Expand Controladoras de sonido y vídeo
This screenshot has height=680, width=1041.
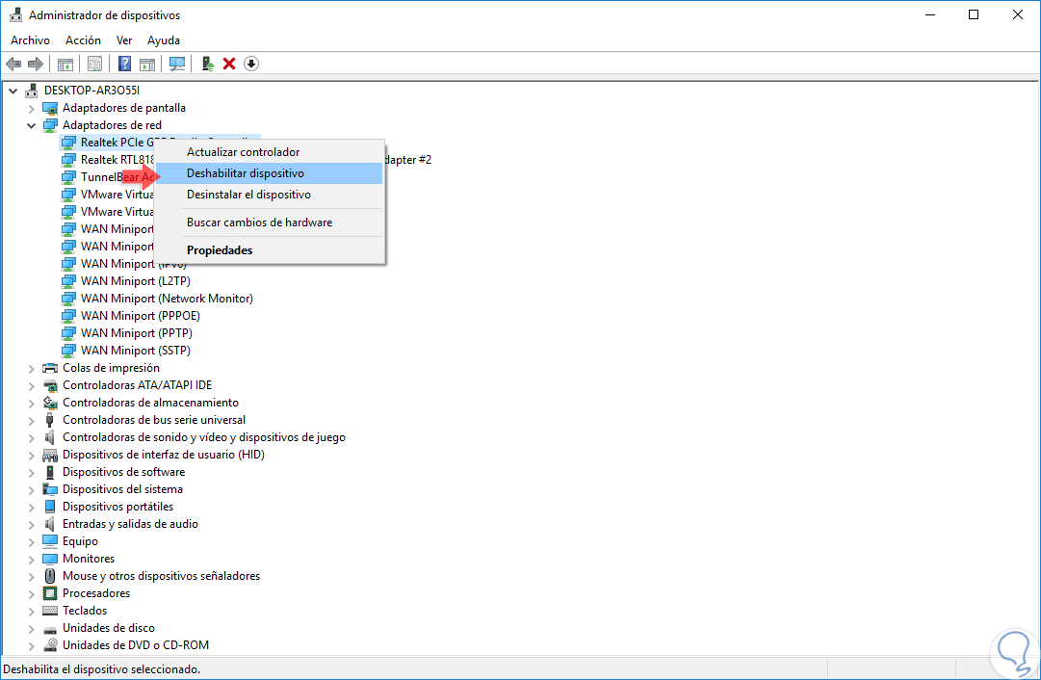tap(30, 436)
